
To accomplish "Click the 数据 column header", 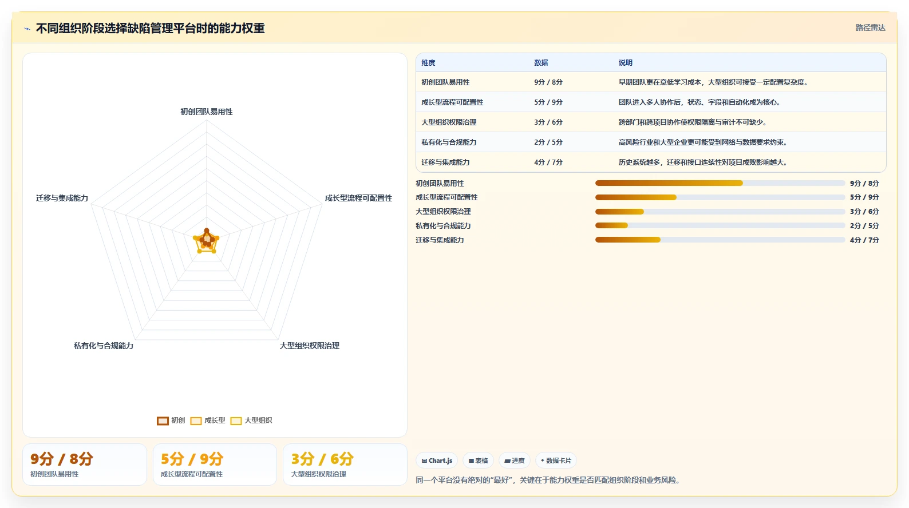I will tap(541, 63).
